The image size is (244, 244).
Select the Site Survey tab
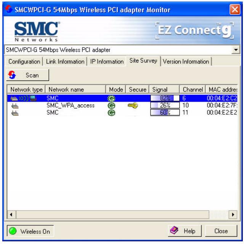tap(143, 61)
